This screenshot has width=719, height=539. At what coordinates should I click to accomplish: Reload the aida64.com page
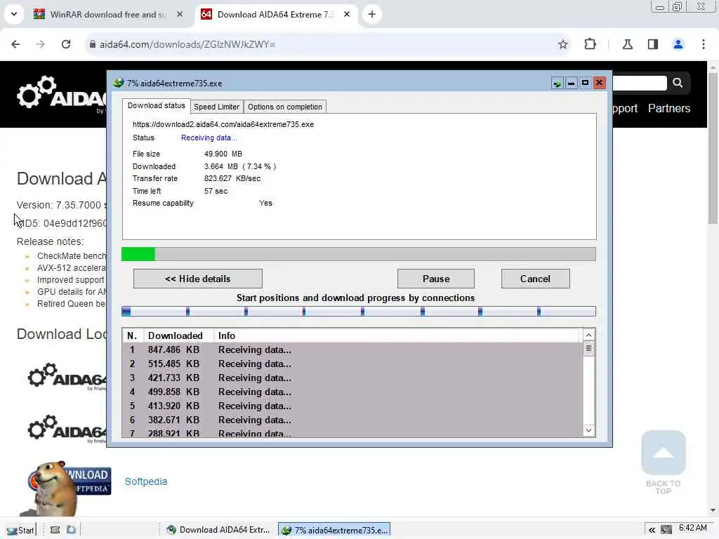click(66, 44)
